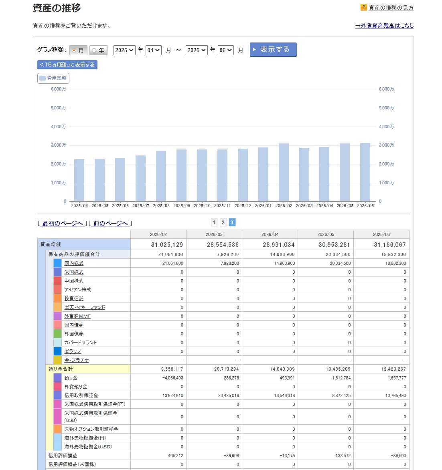Open the 国内債券 link

tap(74, 325)
